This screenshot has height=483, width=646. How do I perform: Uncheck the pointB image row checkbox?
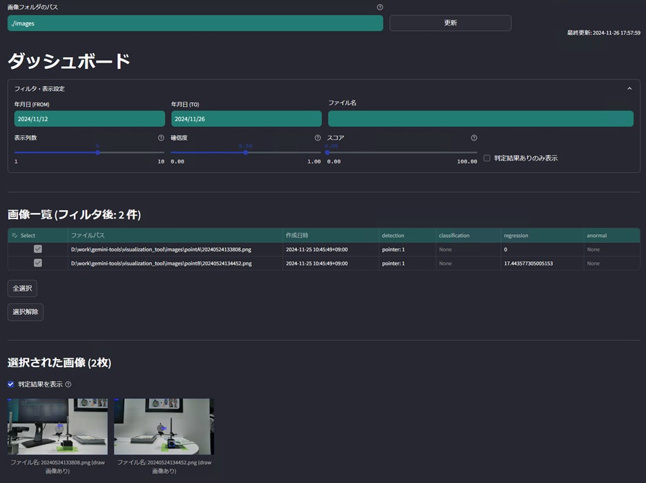pyautogui.click(x=38, y=263)
